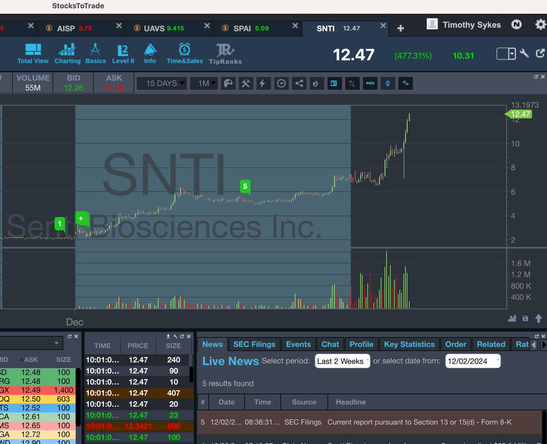Screen dimensions: 547x444
Task: Sort Time & Sales by PRICE column
Action: click(138, 346)
